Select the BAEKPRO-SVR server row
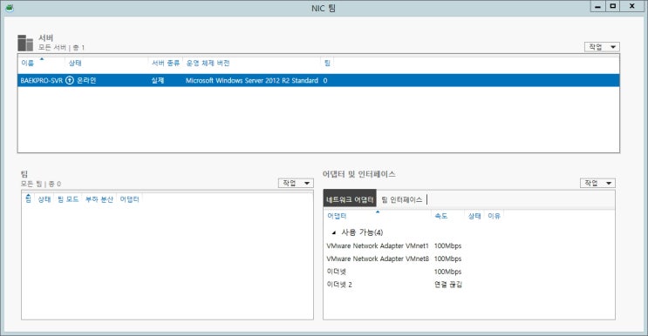648x336 pixels. click(x=318, y=80)
